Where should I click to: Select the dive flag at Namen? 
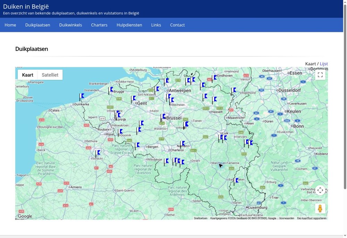coord(183,145)
